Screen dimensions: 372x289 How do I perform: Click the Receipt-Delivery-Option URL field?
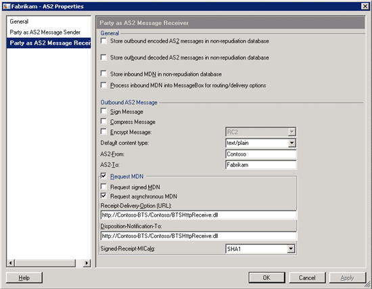(x=199, y=215)
